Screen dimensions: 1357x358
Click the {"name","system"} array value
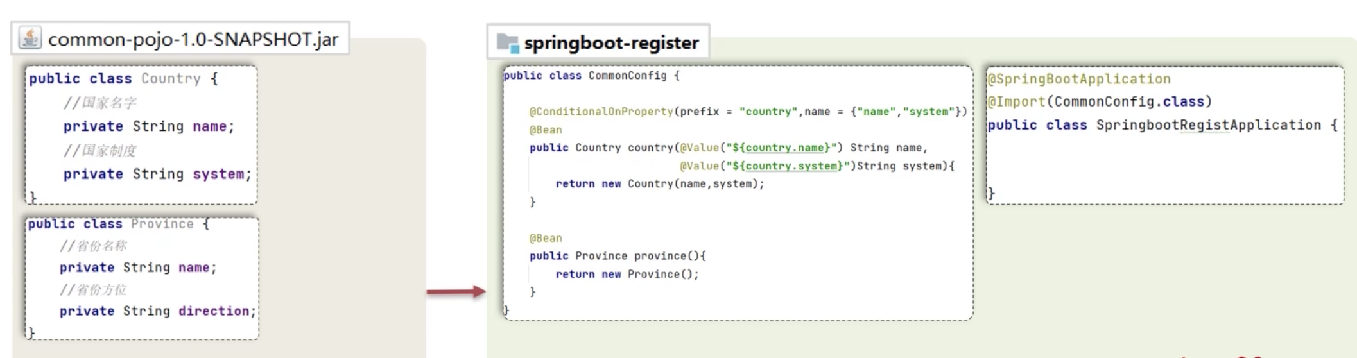pos(906,112)
